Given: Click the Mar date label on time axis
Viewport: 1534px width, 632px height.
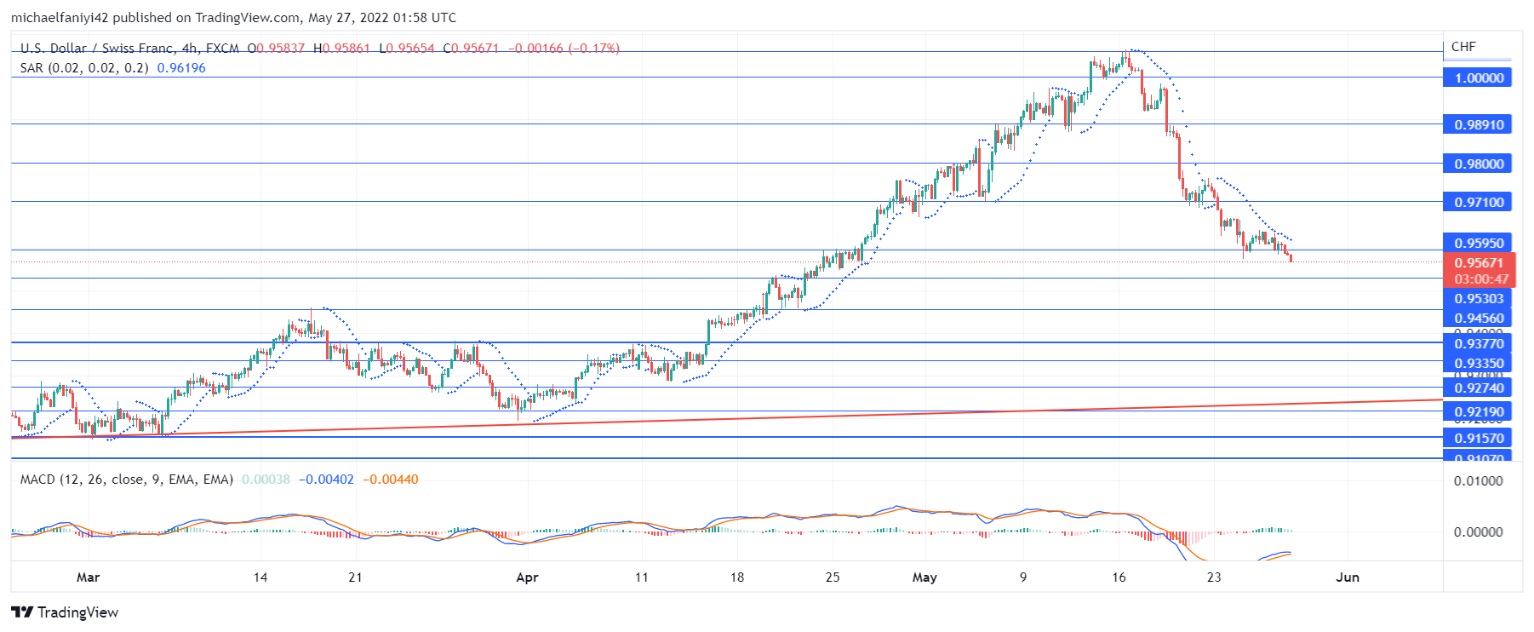Looking at the screenshot, I should click(88, 577).
